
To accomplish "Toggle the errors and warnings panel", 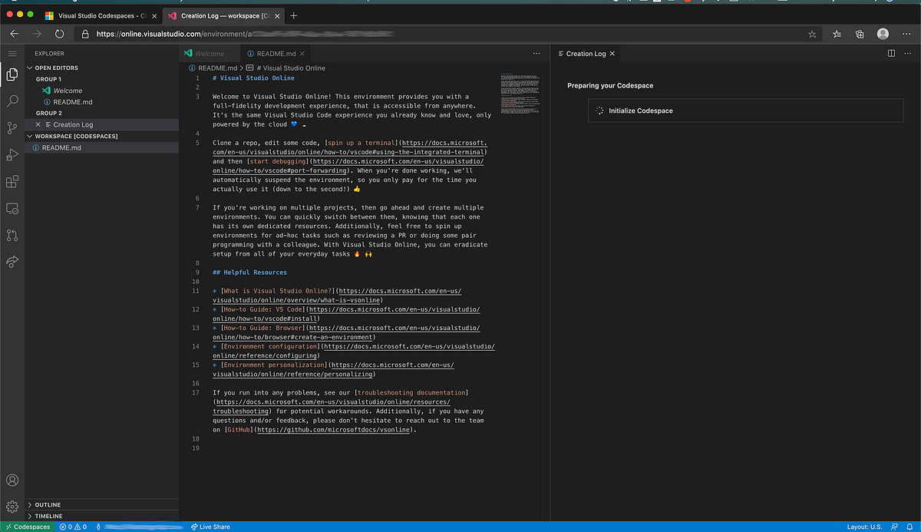I will coord(73,527).
